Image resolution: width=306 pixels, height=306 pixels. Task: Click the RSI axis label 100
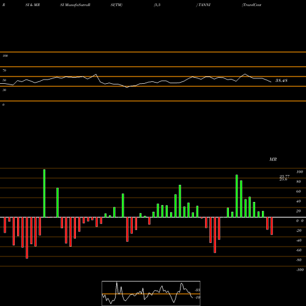(5, 56)
